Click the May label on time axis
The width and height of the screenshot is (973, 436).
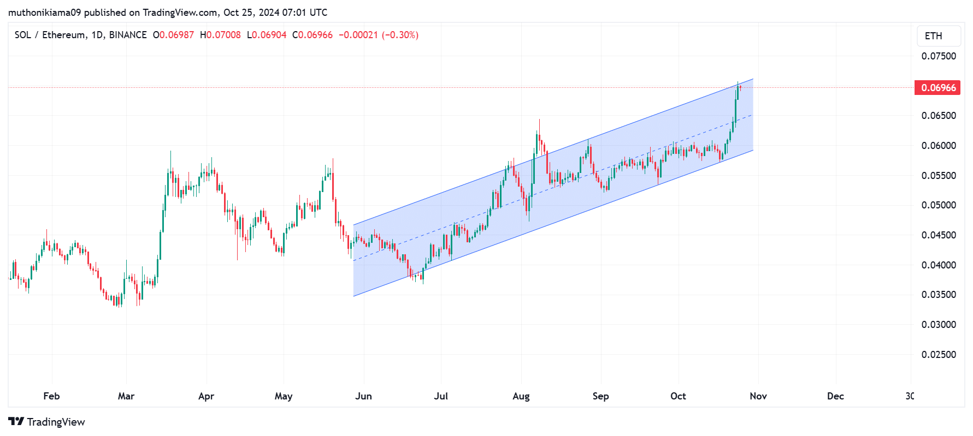pos(284,396)
